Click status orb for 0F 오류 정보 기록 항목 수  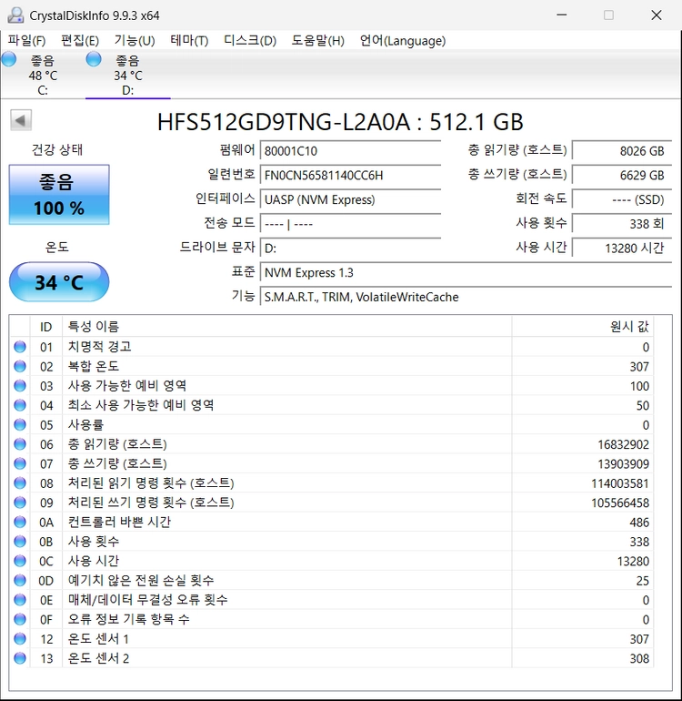click(x=20, y=619)
